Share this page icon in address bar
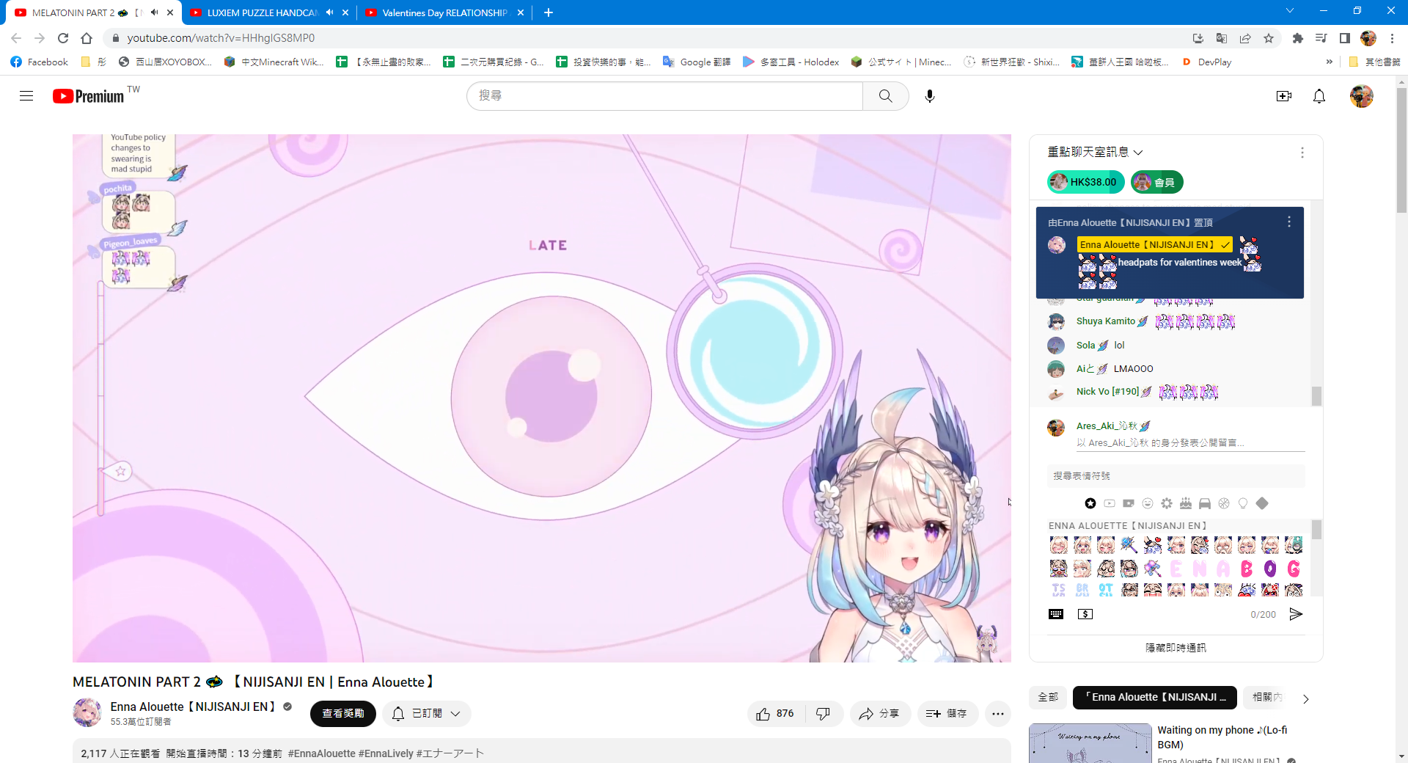 click(x=1245, y=38)
